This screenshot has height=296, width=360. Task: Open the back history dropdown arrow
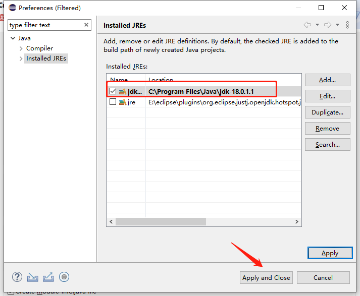[x=317, y=25]
